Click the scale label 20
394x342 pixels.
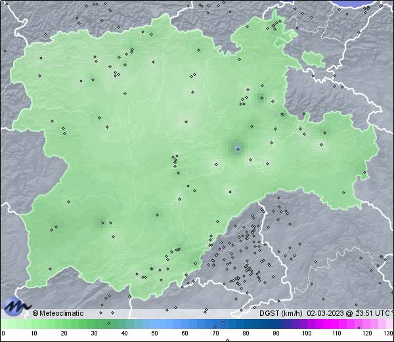[64, 333]
